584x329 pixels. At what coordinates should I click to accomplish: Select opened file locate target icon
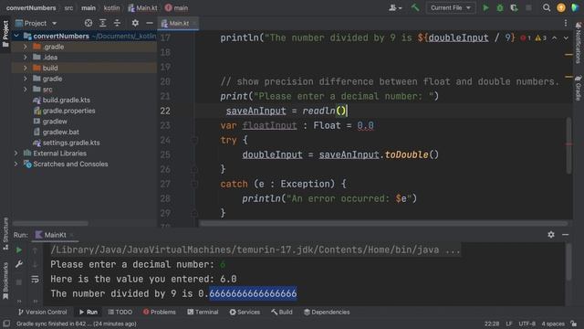pos(89,23)
